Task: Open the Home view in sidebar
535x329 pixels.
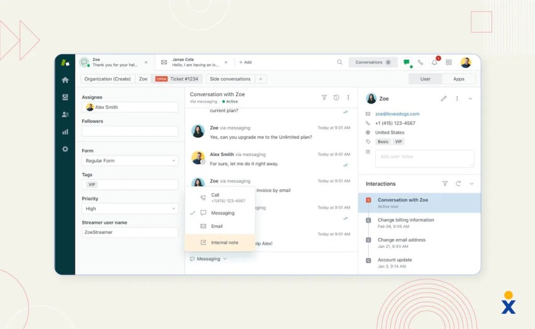Action: 65,80
